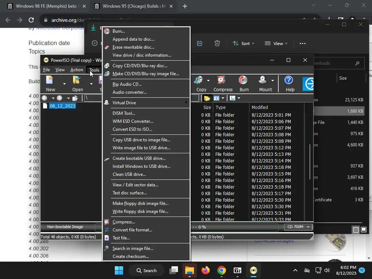Open 7-Zip from the taskbar
Screen dimensions: 372x279
(x=238, y=270)
